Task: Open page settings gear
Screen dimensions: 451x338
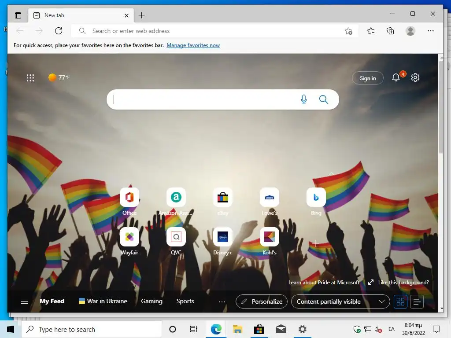Action: tap(415, 77)
